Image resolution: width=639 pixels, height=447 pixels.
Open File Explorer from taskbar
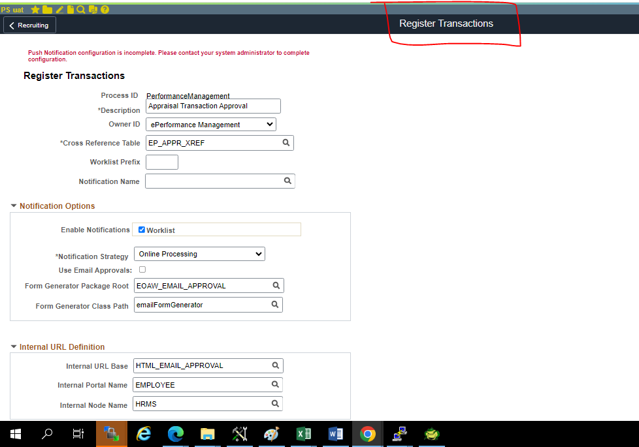point(207,434)
